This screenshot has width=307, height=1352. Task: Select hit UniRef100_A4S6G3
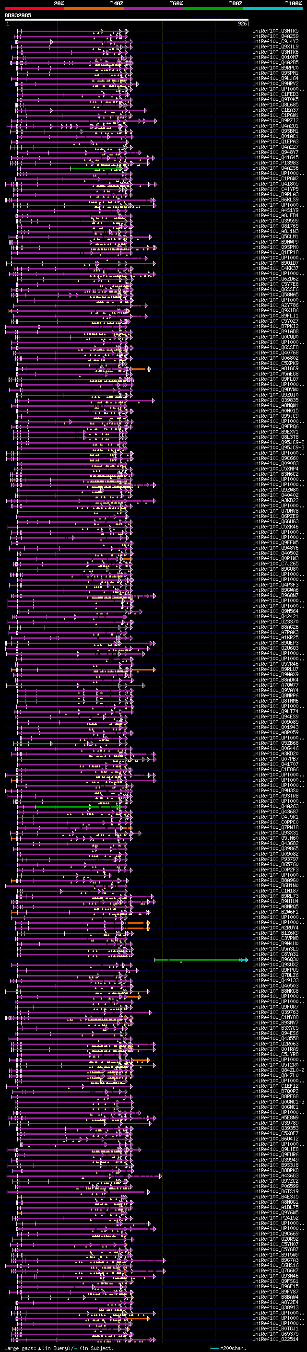tap(275, 1176)
